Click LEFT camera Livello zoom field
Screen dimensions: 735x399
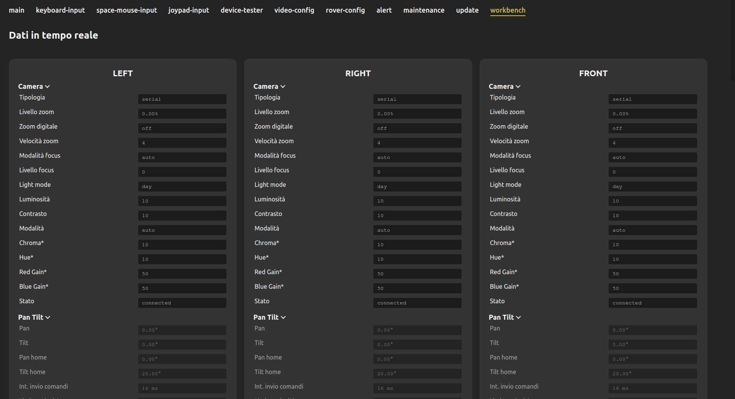tap(182, 114)
